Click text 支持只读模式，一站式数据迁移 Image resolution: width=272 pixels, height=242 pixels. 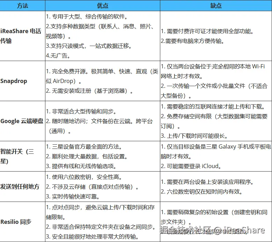[89, 46]
